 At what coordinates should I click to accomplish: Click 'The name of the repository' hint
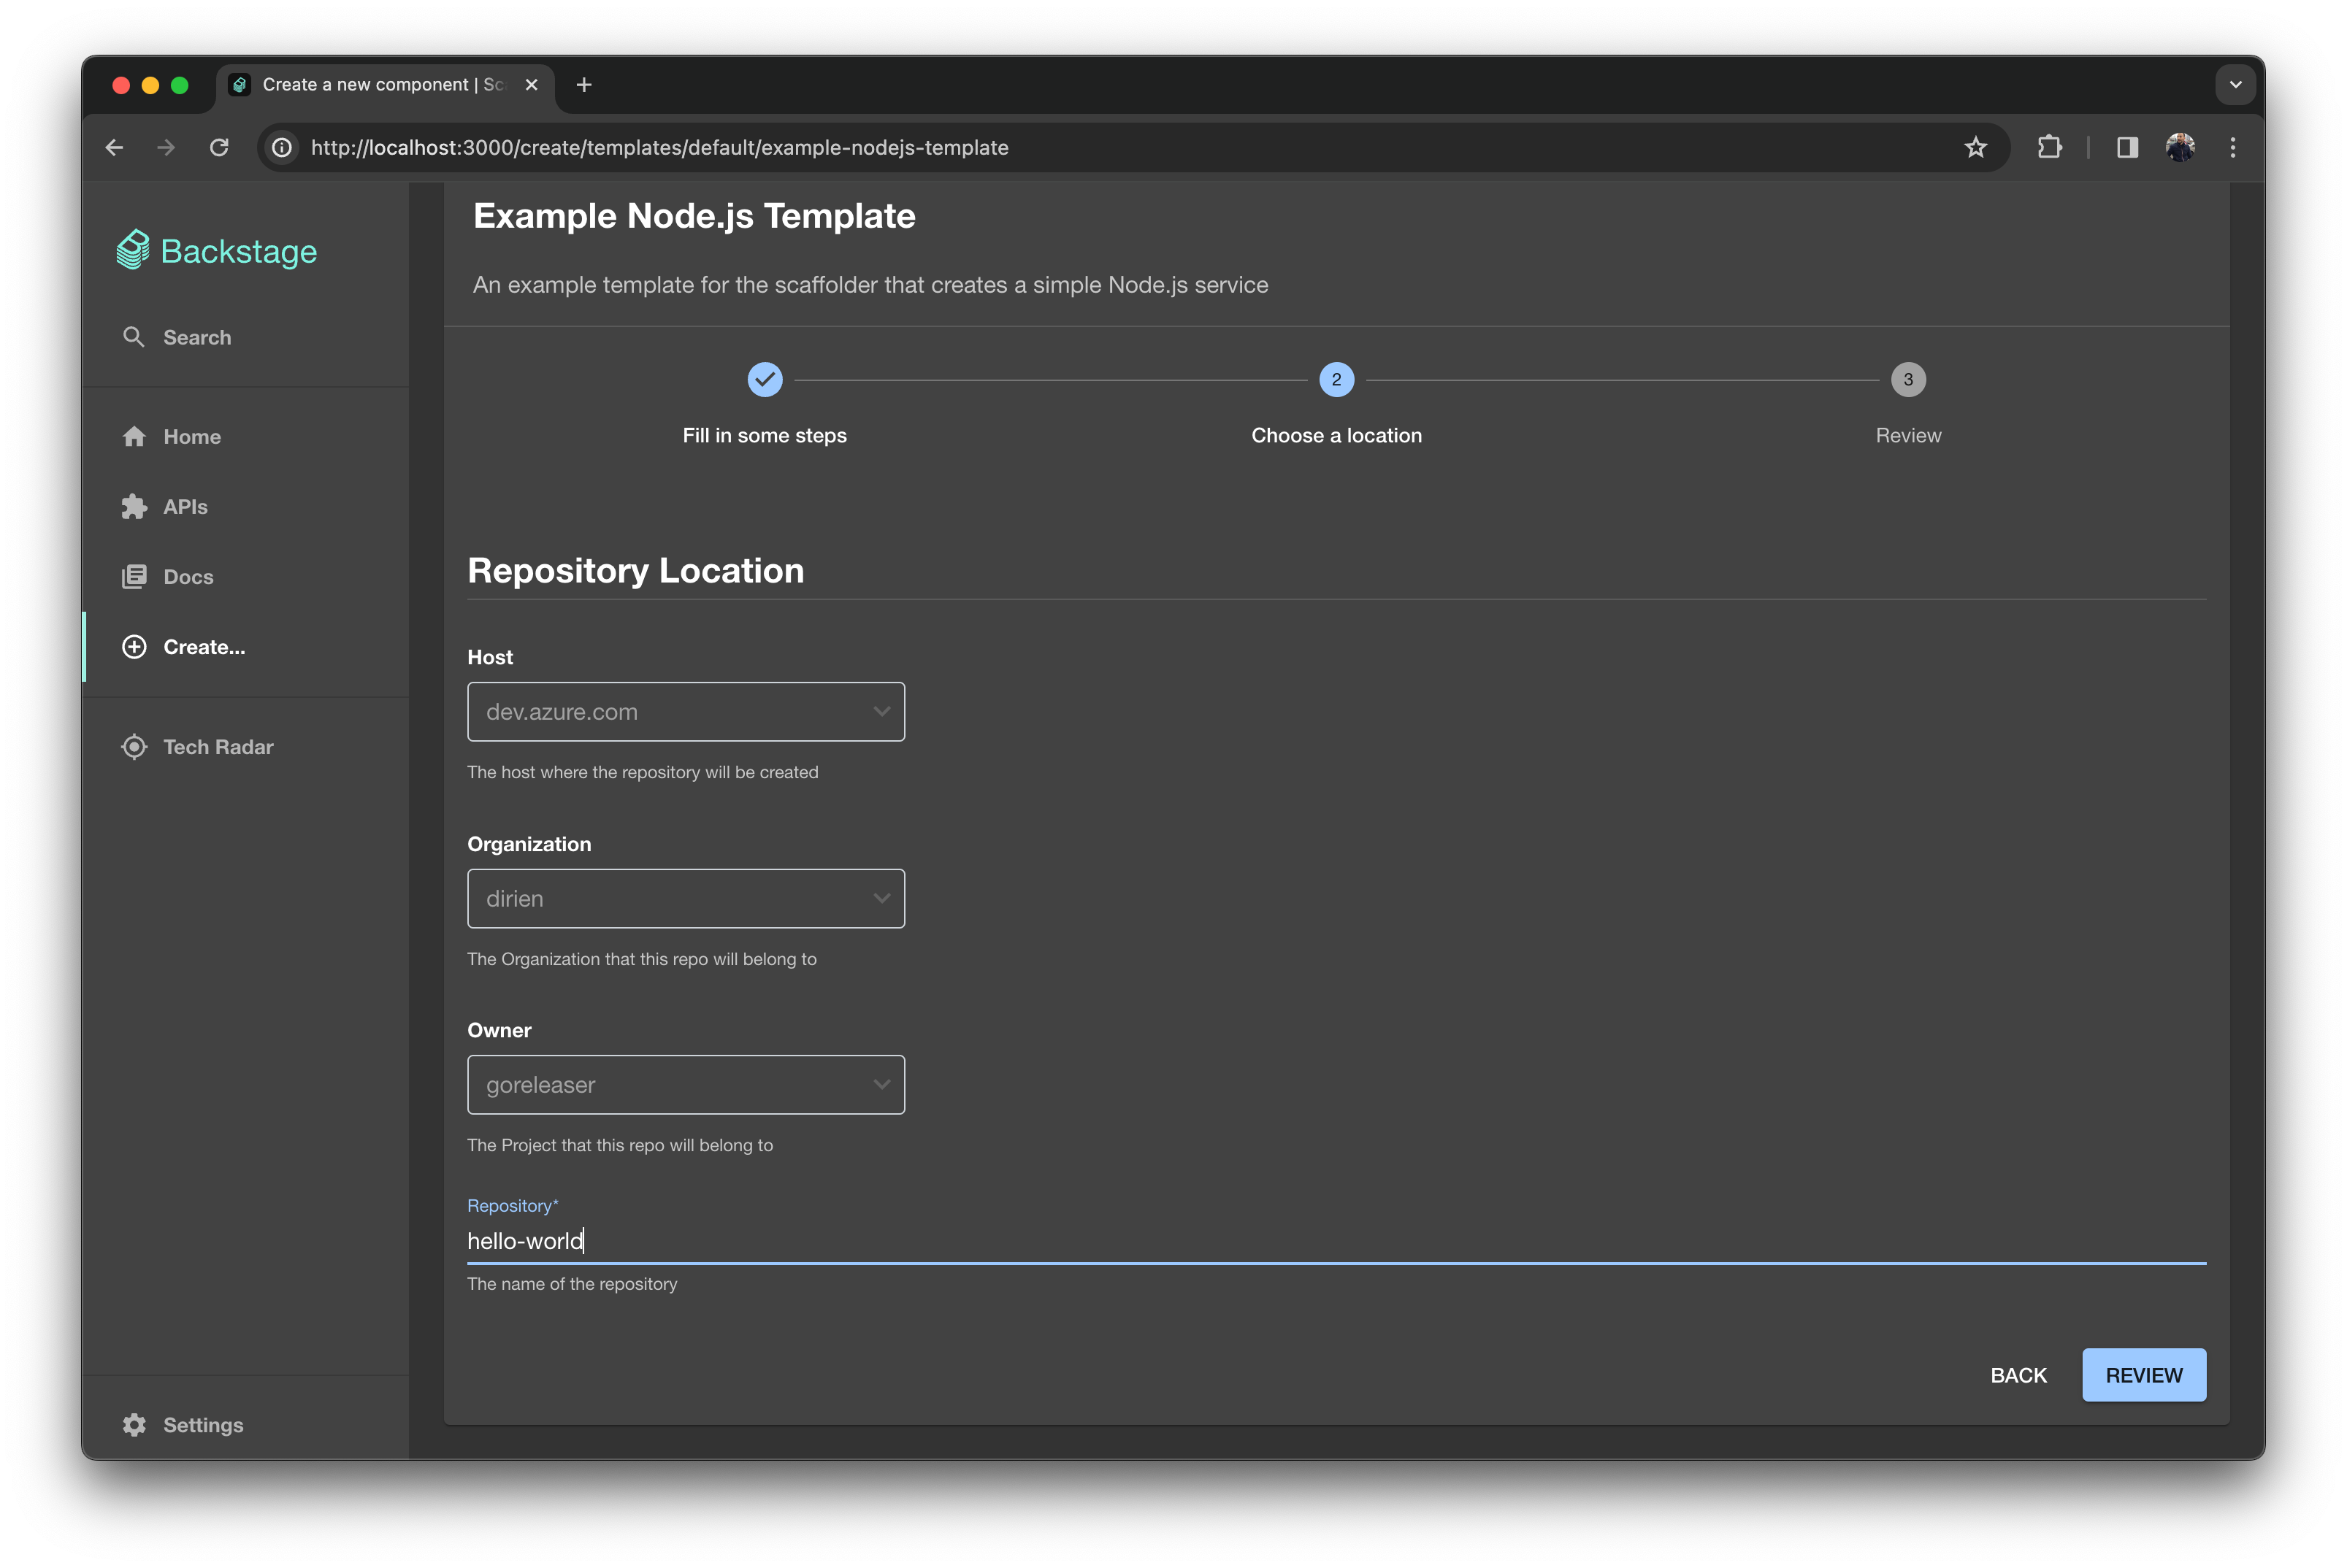[x=571, y=1284]
